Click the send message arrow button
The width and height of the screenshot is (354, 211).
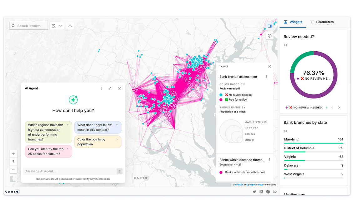[120, 171]
